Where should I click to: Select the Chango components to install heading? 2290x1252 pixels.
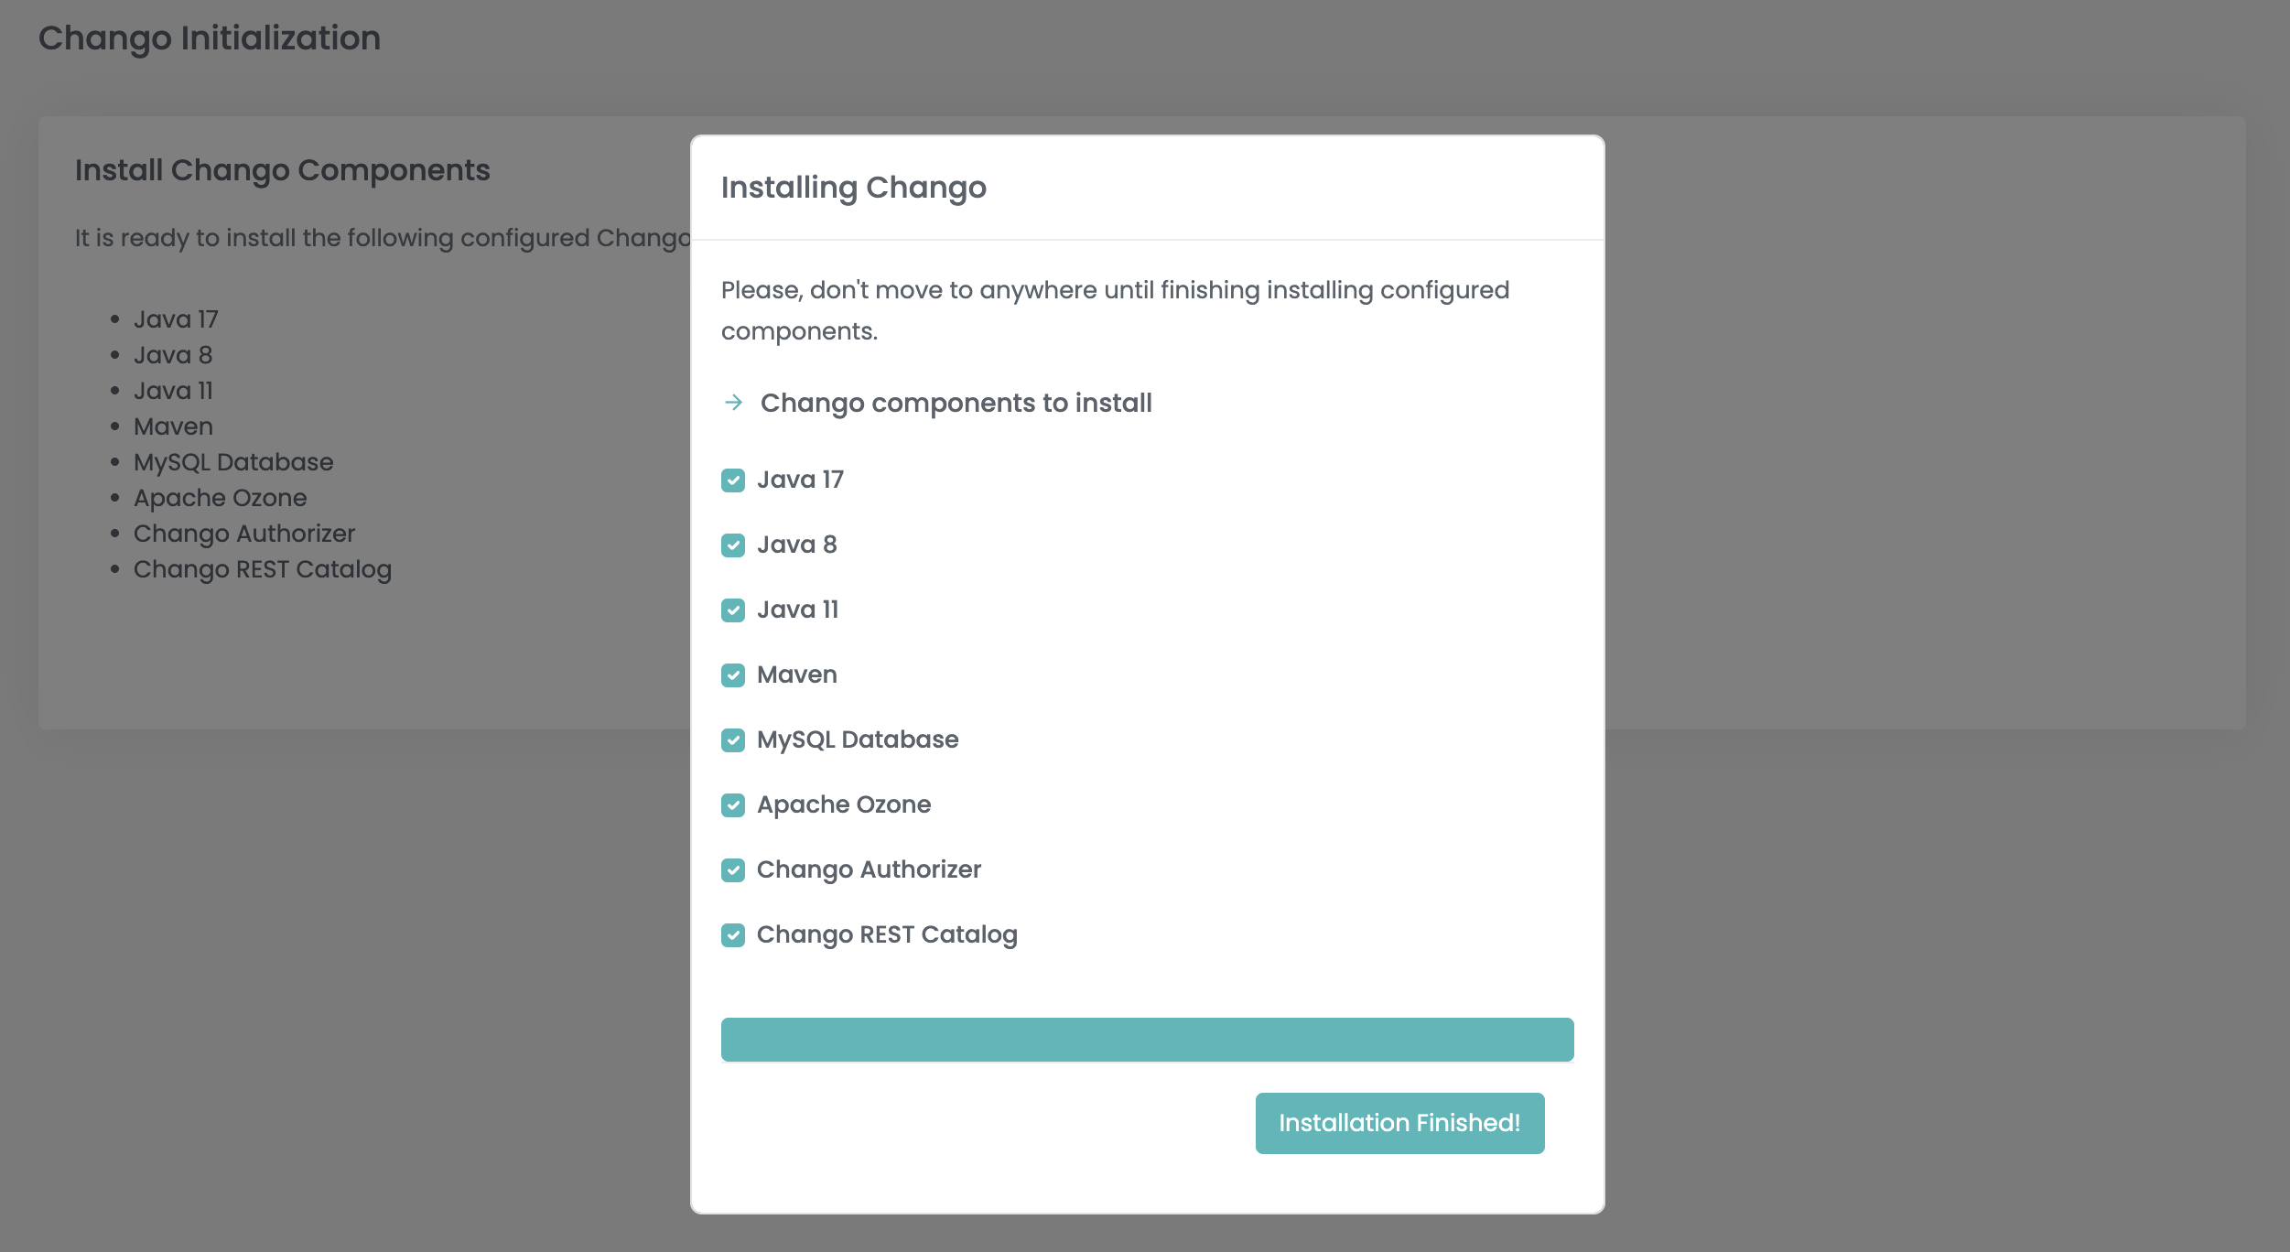pos(956,404)
